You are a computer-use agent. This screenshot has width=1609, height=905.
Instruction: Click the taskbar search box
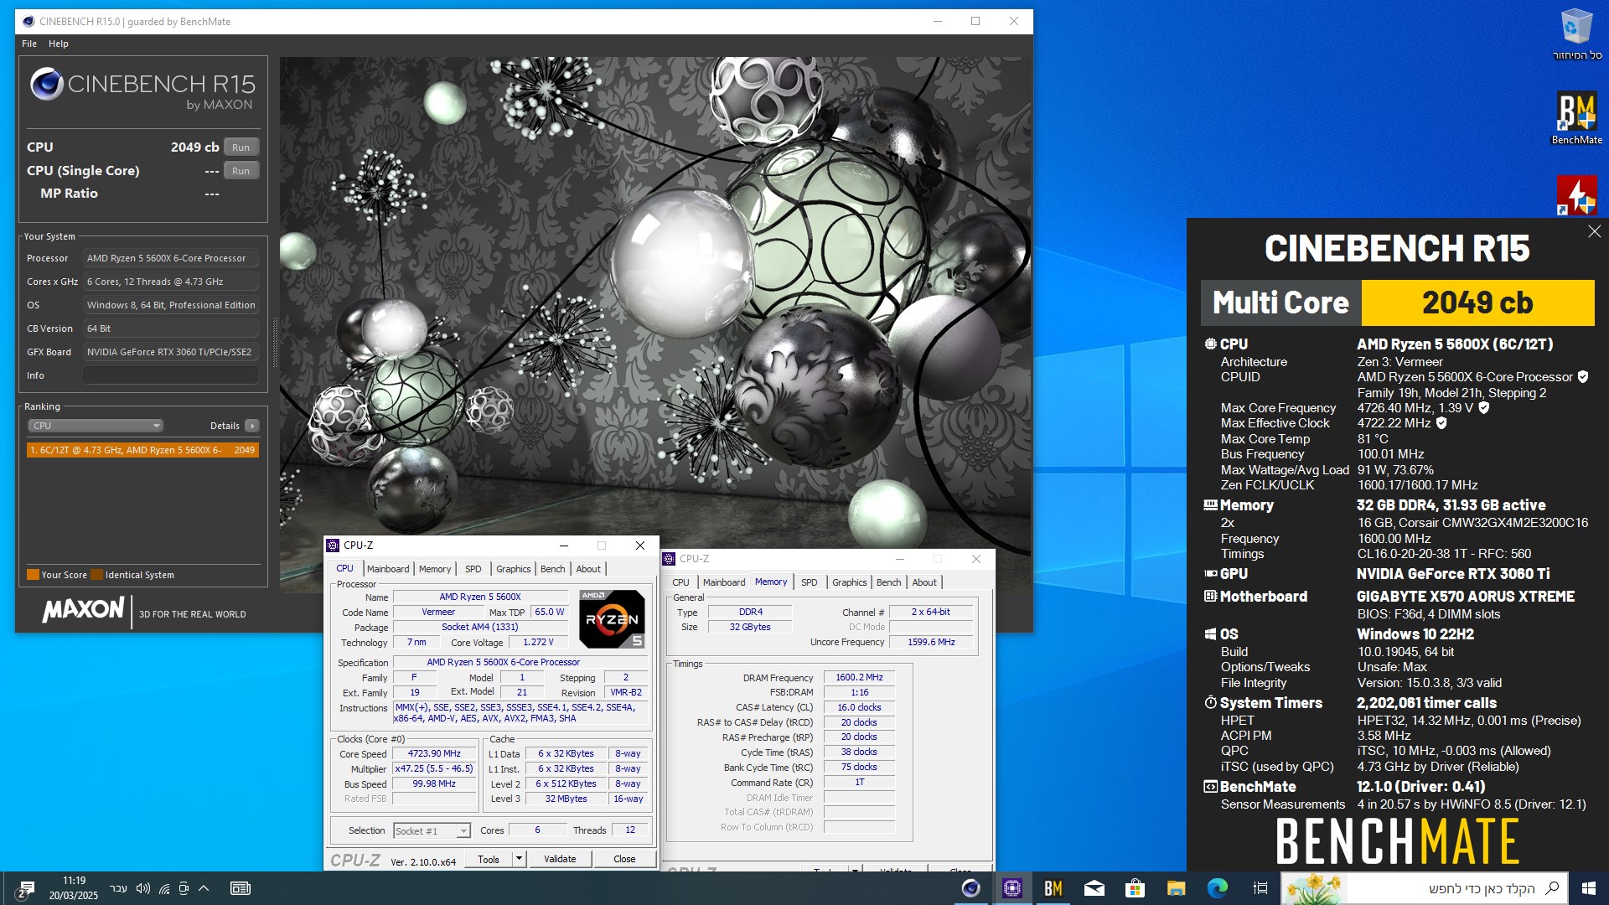(x=1425, y=888)
